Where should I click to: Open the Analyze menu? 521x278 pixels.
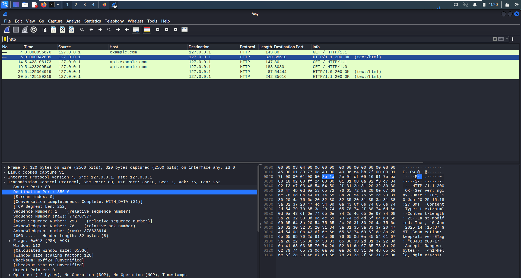pos(73,21)
